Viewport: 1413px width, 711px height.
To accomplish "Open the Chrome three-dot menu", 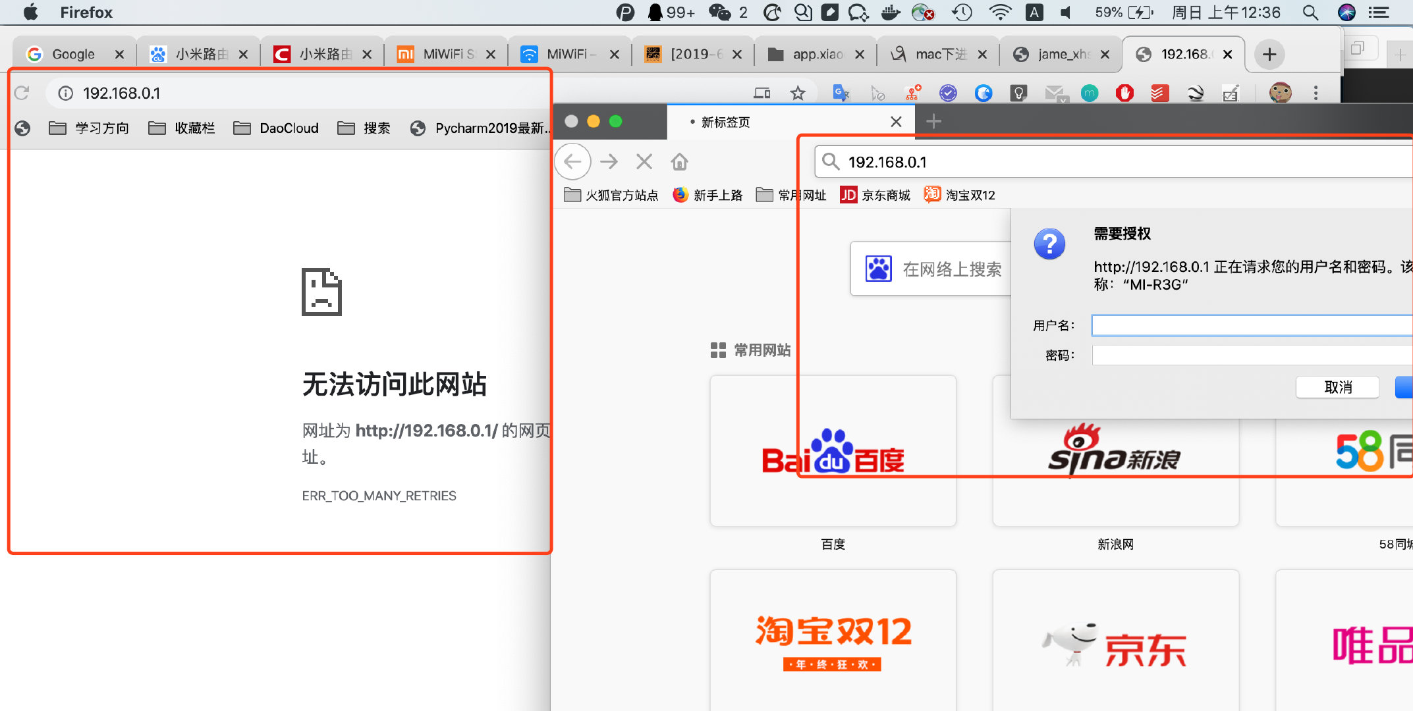I will 1316,93.
